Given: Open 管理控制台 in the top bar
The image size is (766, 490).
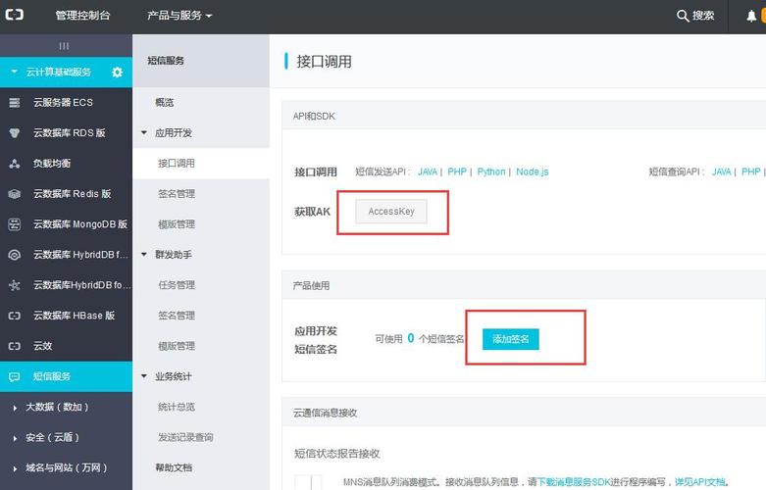Looking at the screenshot, I should point(82,16).
